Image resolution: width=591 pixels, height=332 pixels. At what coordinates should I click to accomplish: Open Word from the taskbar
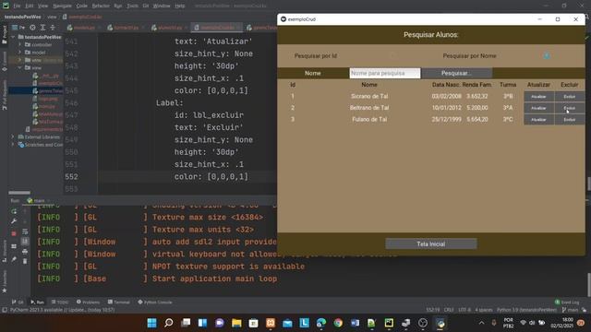click(355, 323)
